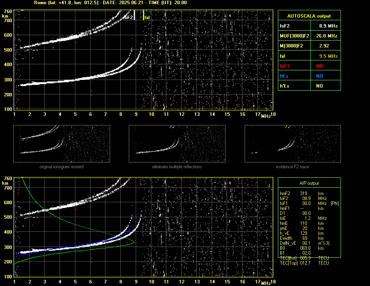Image resolution: width=370 pixels, height=286 pixels.
Task: Select the DelN_vE 00.1 row
Action: (x=305, y=243)
